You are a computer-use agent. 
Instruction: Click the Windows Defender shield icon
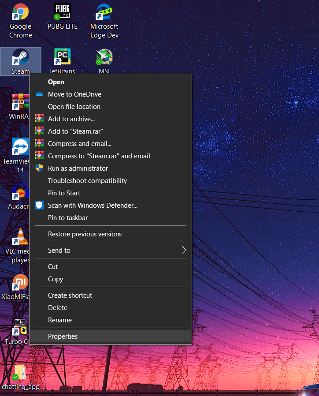click(x=39, y=205)
